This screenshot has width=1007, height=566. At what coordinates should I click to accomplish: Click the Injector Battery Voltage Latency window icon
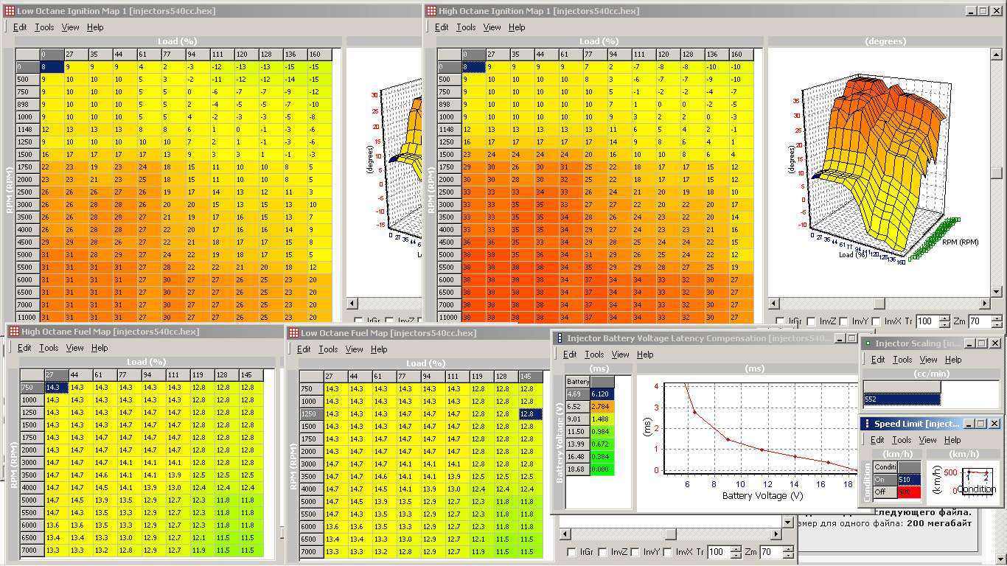(559, 338)
